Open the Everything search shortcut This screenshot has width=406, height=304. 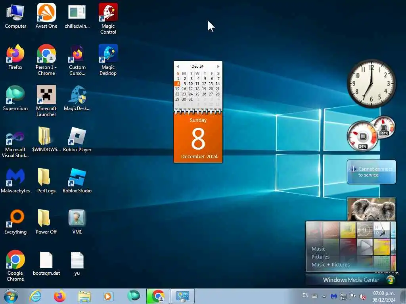click(15, 222)
